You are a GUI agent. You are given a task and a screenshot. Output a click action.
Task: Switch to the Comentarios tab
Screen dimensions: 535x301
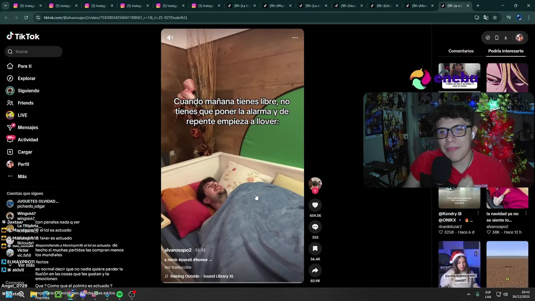[461, 51]
